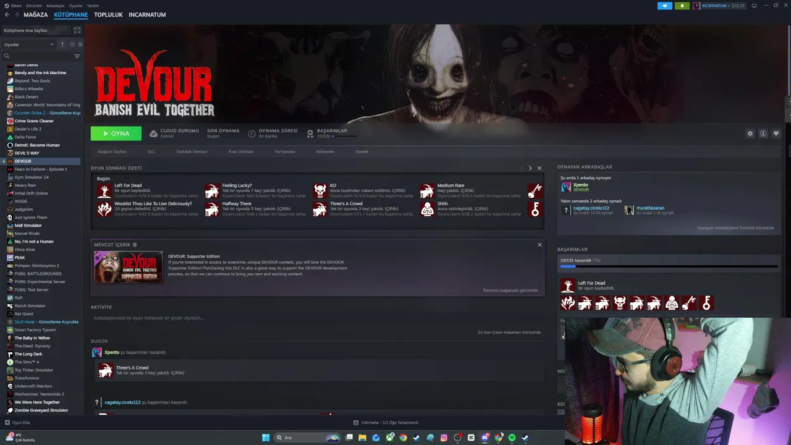Select Zombie Graveyard Simulator in library
Screen dimensions: 791x445
pos(41,410)
